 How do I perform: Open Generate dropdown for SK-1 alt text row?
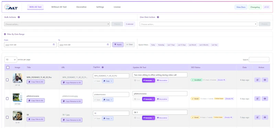[x=148, y=118]
